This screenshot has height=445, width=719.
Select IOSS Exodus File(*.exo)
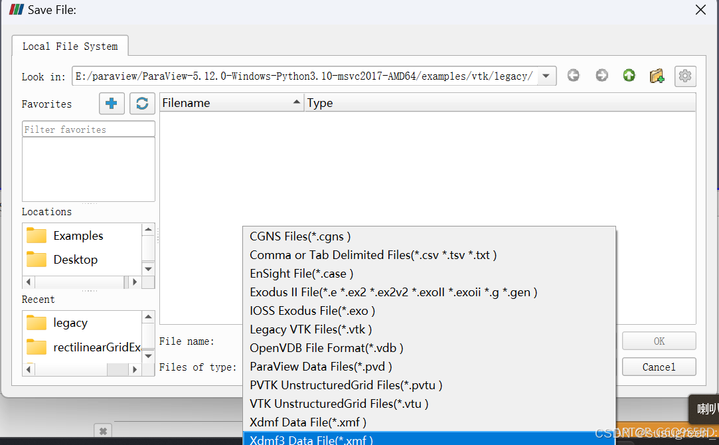coord(429,311)
